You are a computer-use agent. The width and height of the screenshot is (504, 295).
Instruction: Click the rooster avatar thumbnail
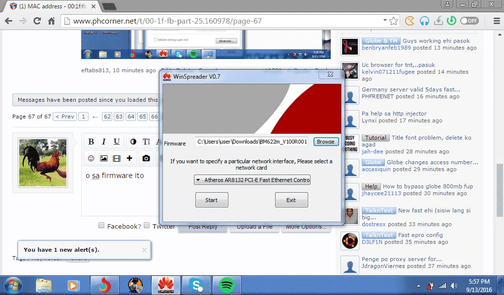[x=43, y=162]
